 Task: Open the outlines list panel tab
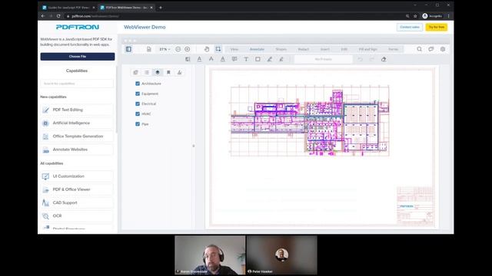[147, 72]
